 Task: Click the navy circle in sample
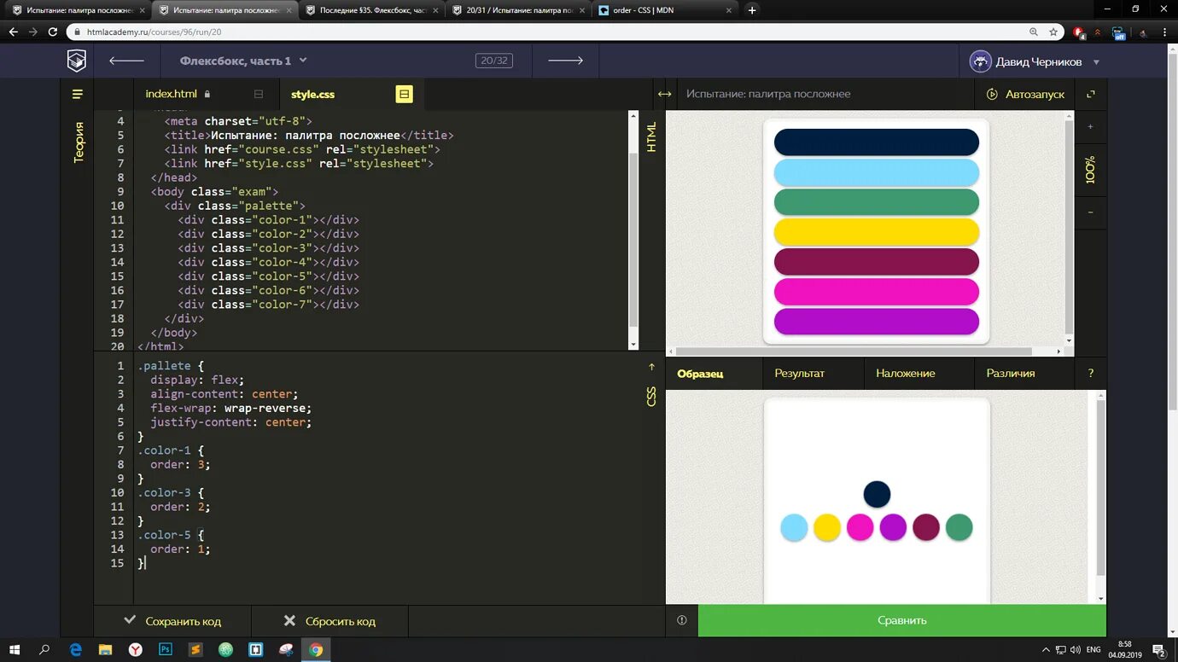tap(877, 494)
